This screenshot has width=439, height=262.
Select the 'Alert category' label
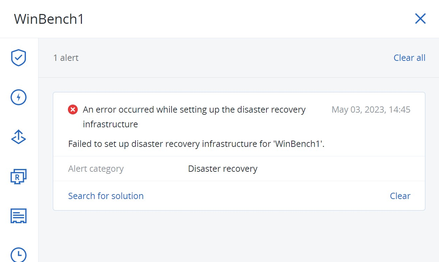point(96,169)
